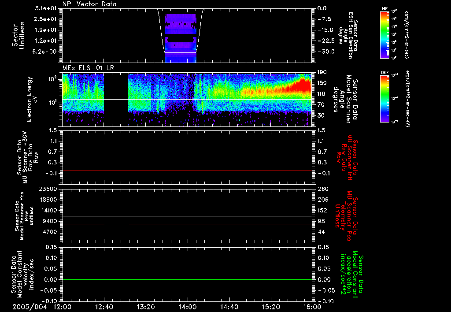Click the '12:40' time axis label
The height and width of the screenshot is (312, 451).
click(104, 307)
